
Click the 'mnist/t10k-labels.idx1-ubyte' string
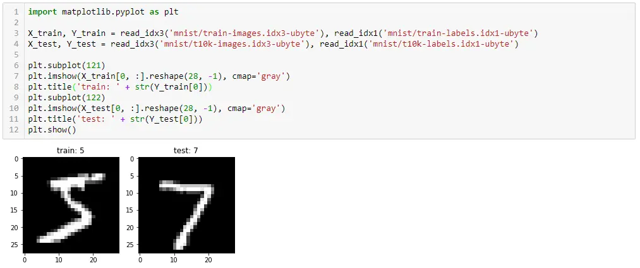point(442,44)
